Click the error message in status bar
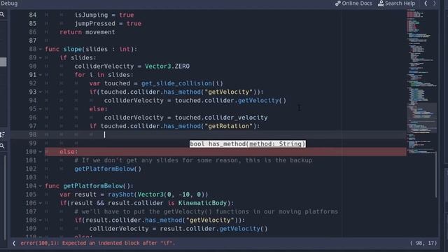 (x=97, y=243)
